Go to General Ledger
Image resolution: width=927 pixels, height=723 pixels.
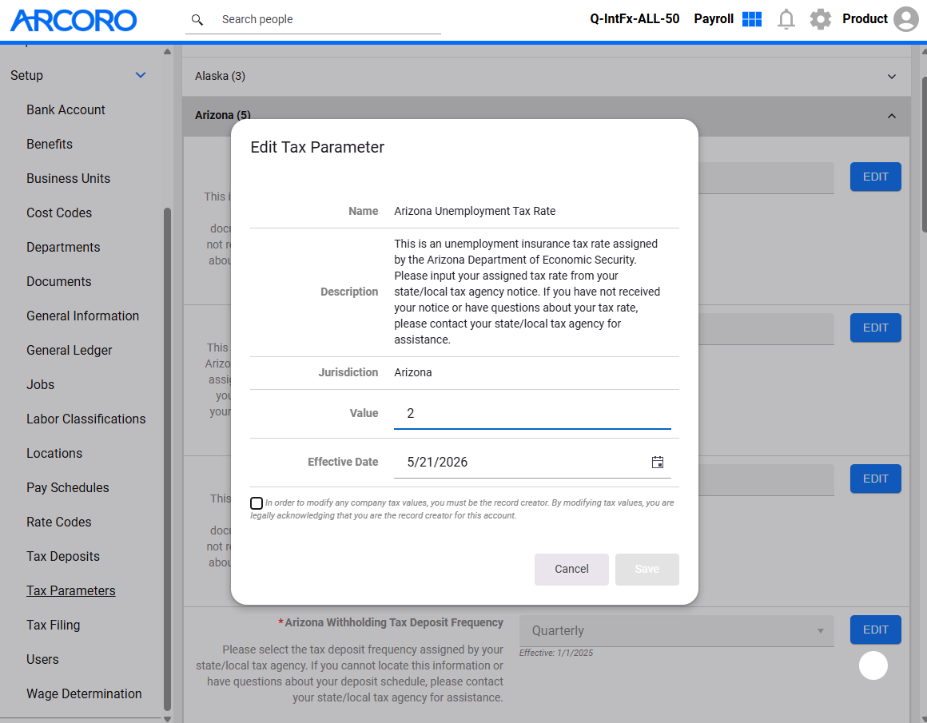coord(70,350)
